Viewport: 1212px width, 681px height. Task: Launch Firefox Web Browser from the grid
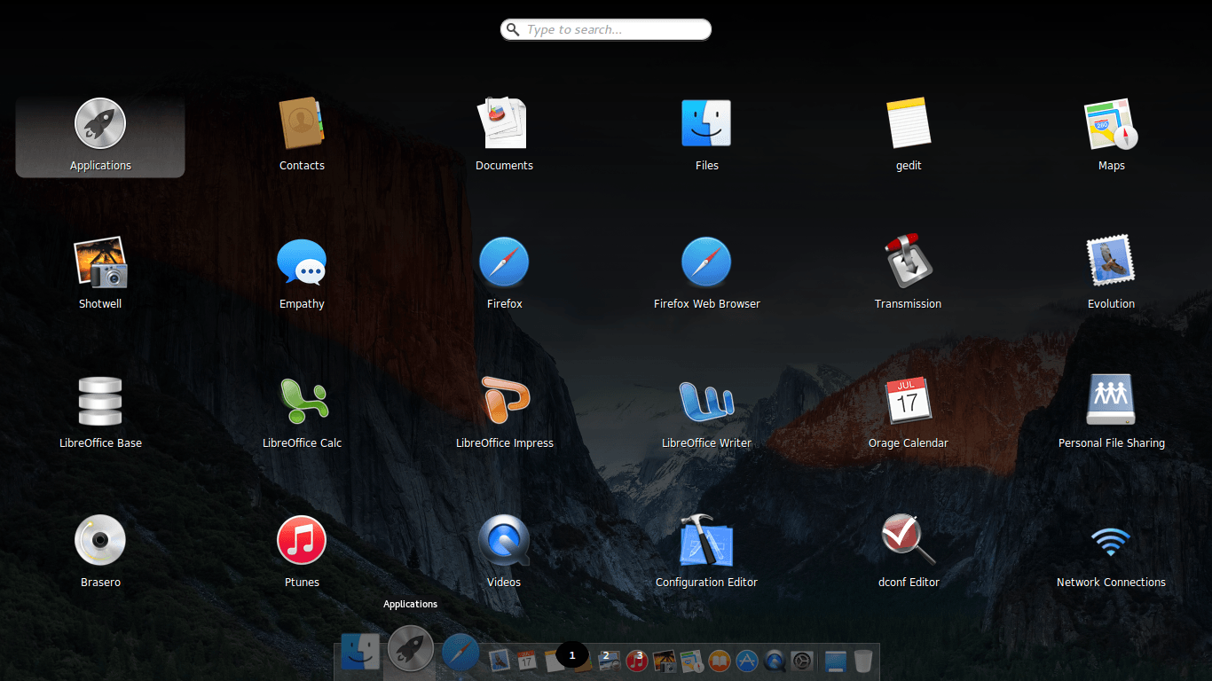coord(706,274)
